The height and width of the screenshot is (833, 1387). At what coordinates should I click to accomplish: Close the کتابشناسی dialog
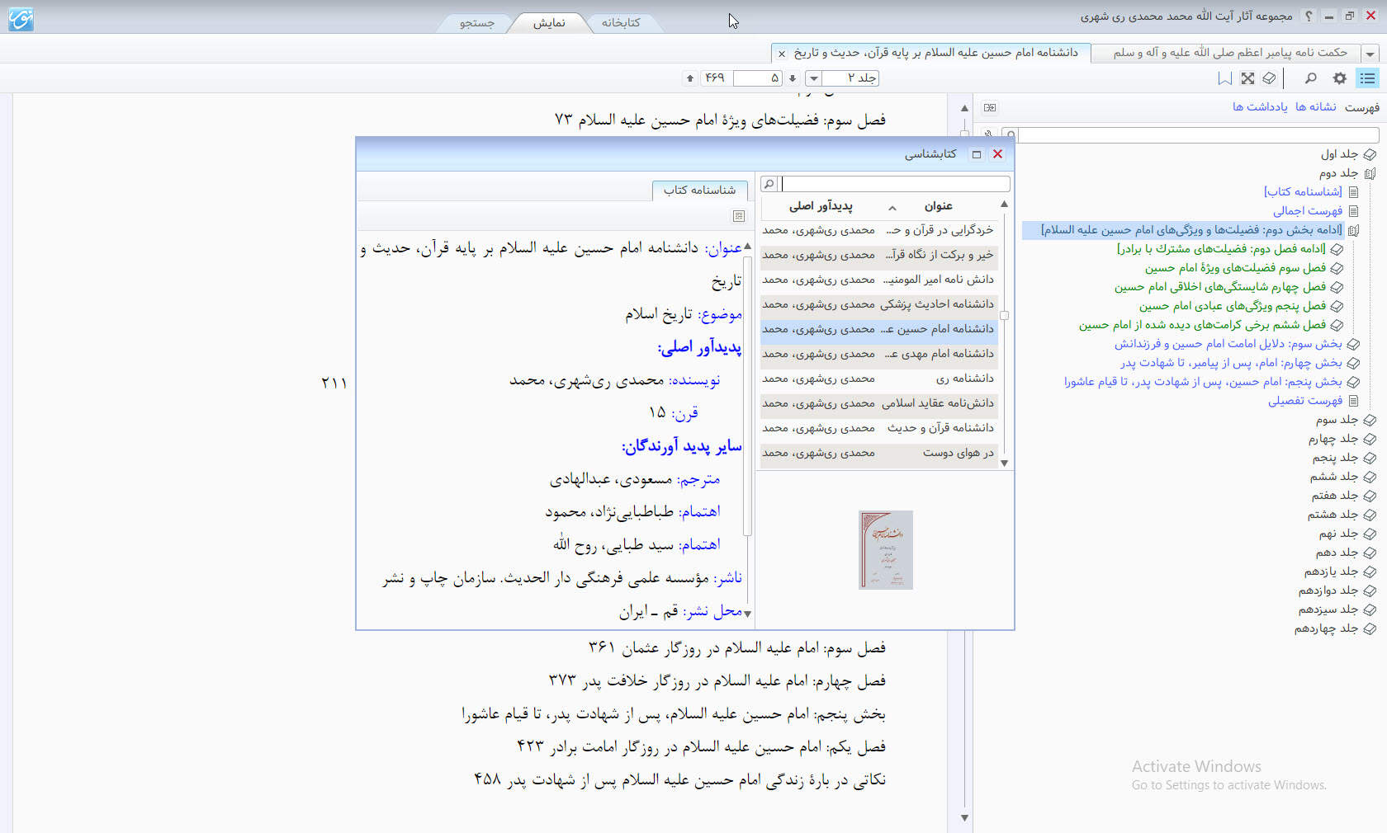pyautogui.click(x=997, y=154)
